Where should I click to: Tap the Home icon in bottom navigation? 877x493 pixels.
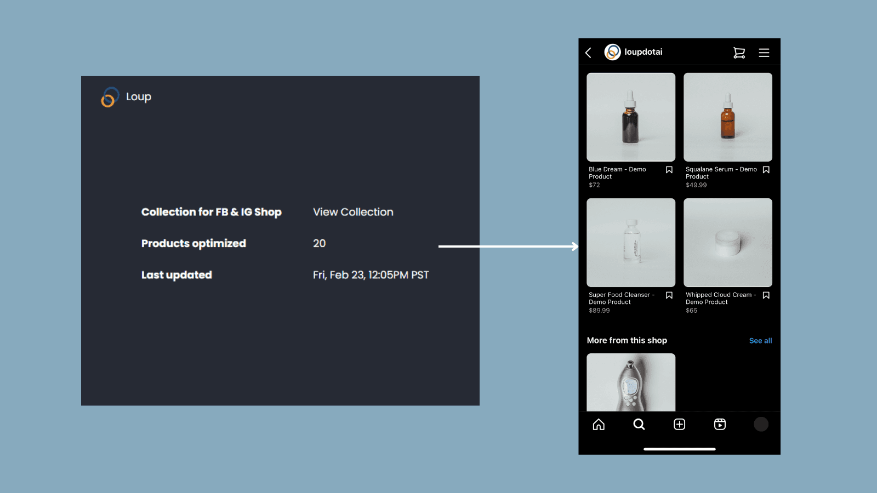pyautogui.click(x=599, y=424)
